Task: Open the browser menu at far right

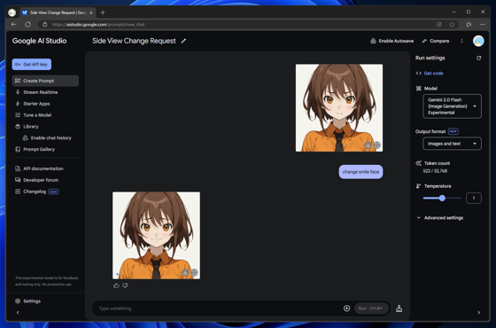Action: pyautogui.click(x=483, y=25)
